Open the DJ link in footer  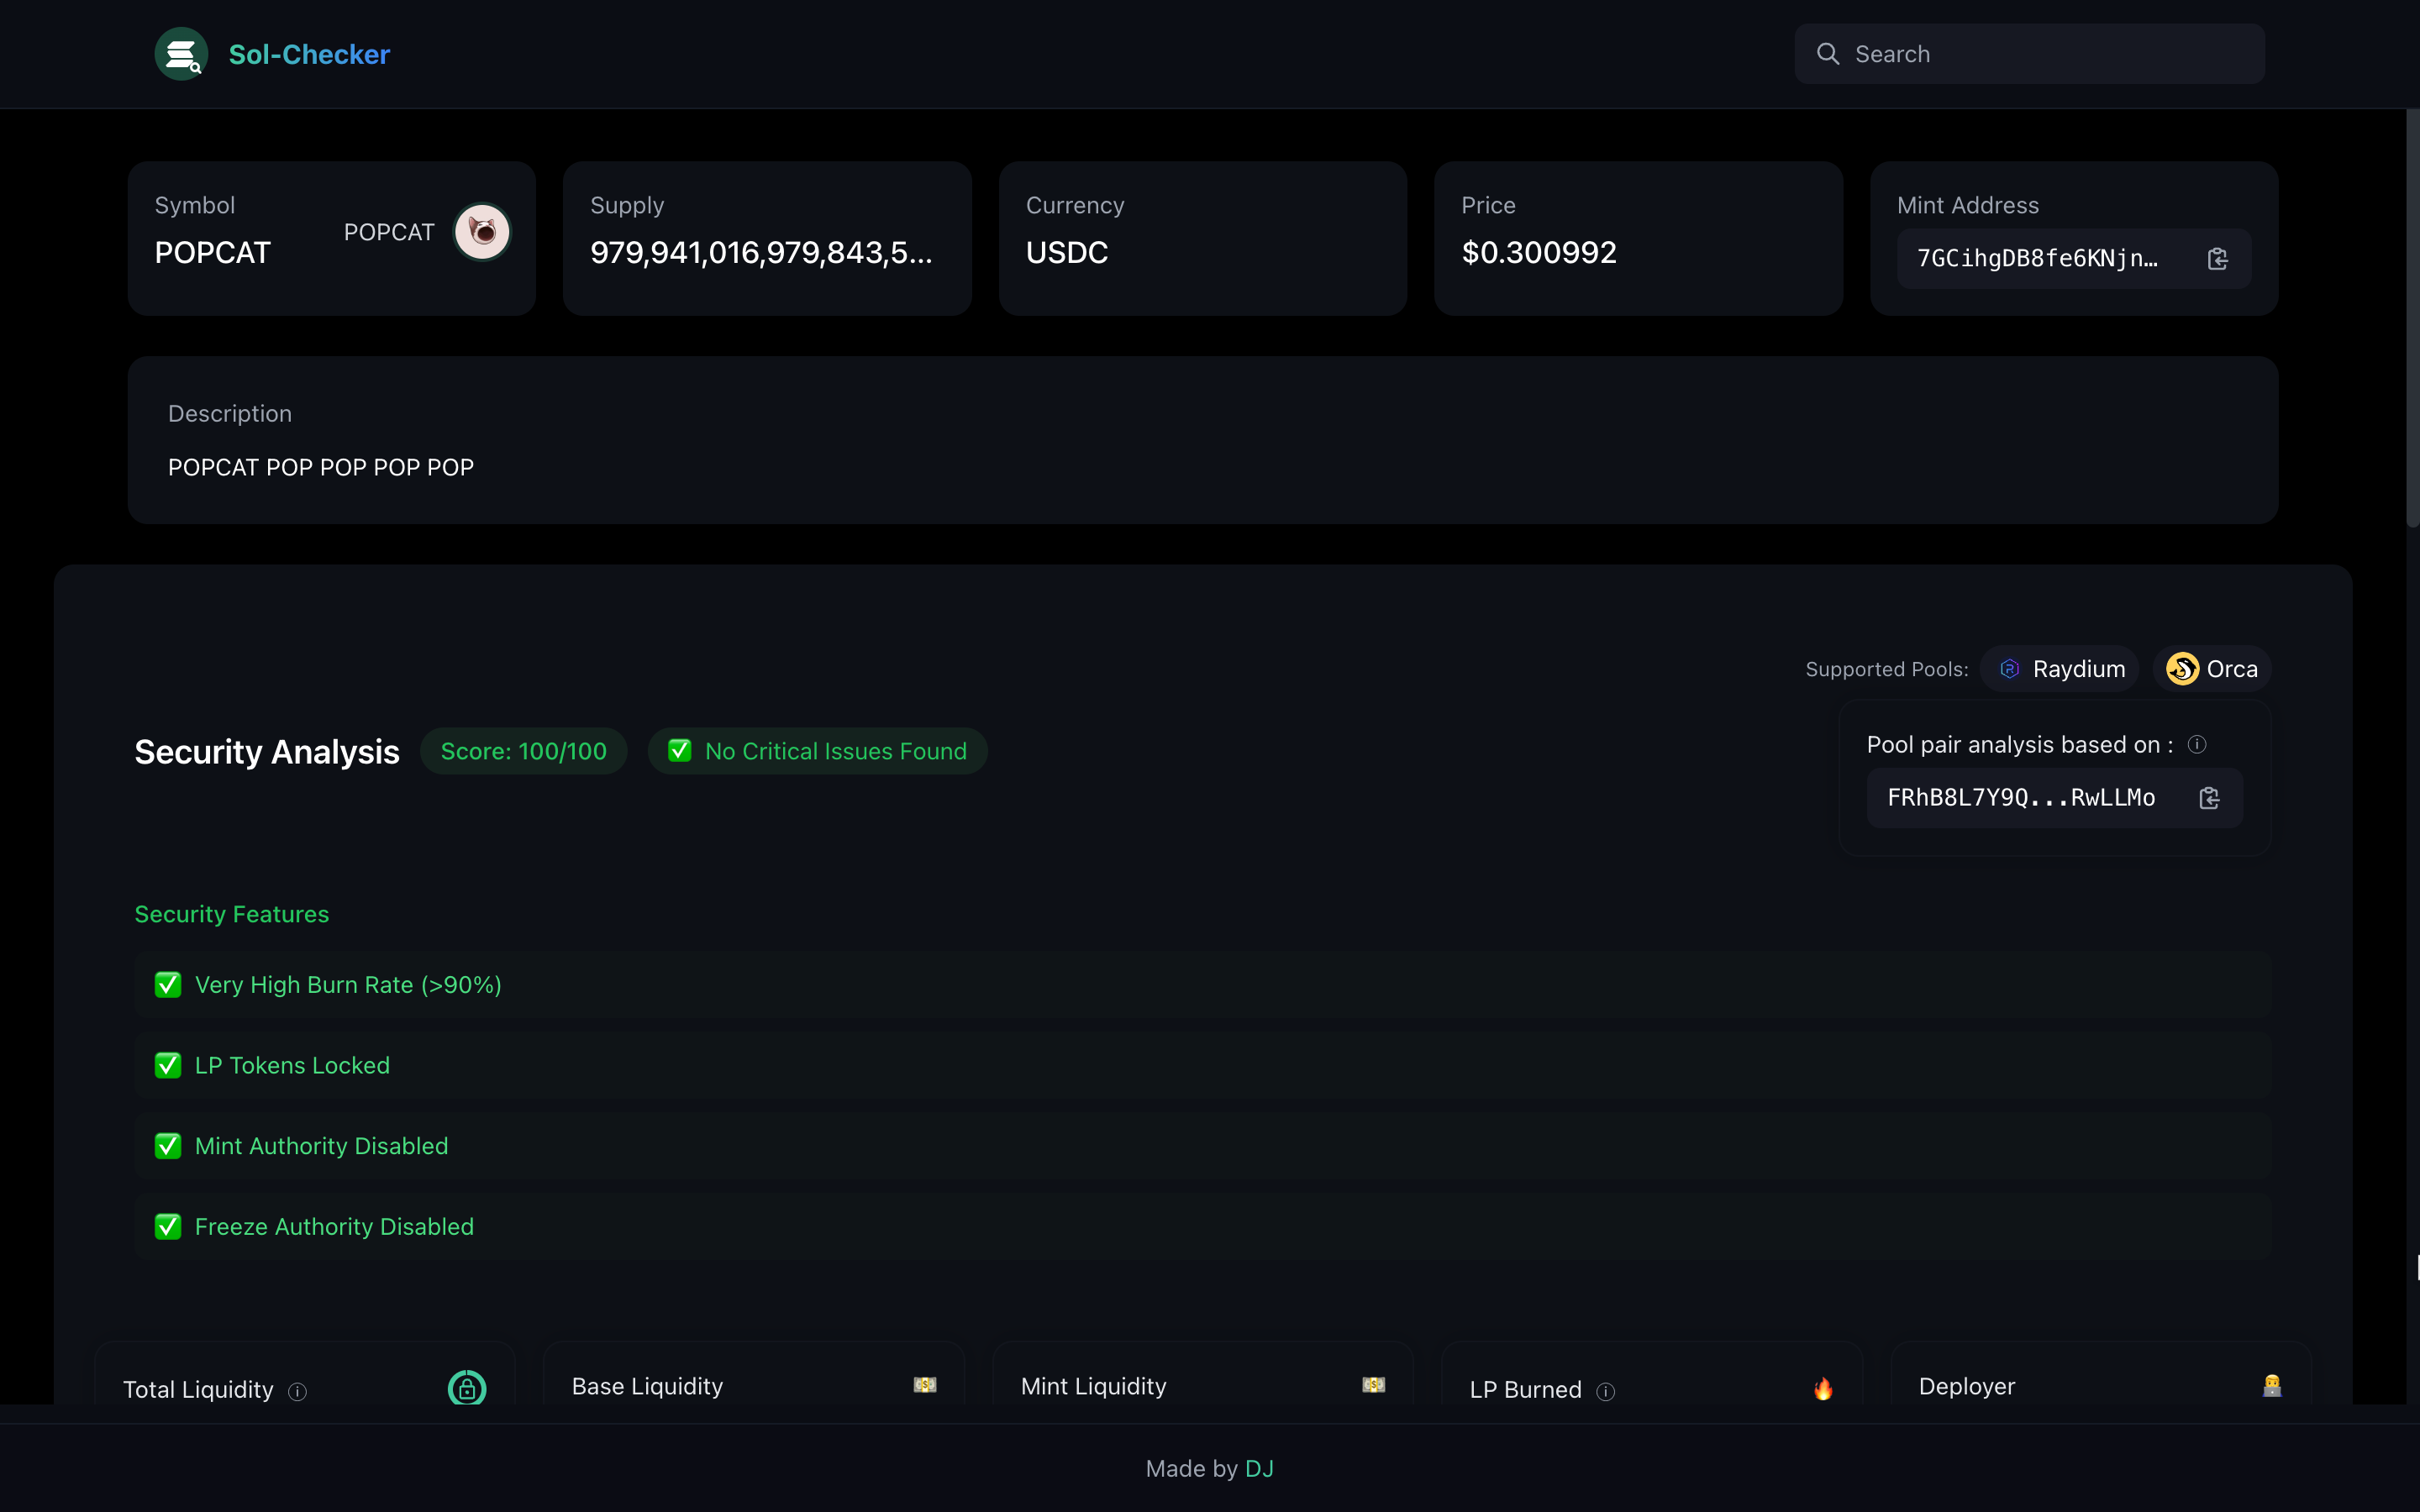click(1259, 1468)
